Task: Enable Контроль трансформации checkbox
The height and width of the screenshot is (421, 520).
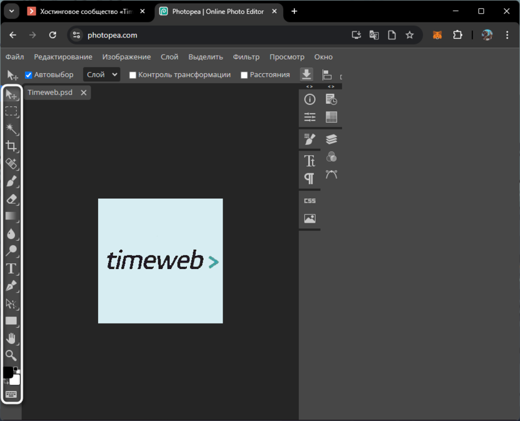Action: (132, 75)
